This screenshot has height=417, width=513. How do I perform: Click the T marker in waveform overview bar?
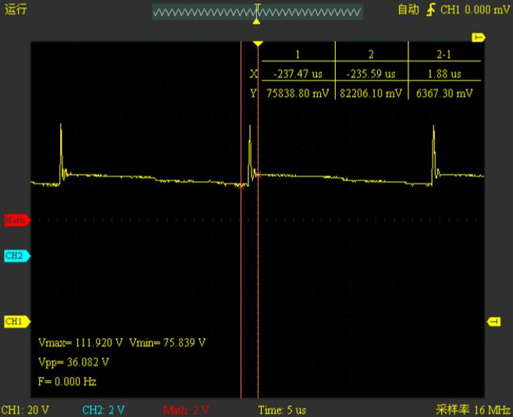[x=257, y=9]
